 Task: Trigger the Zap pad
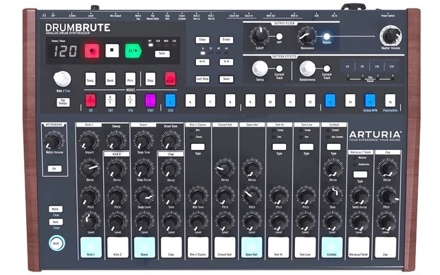pos(386,247)
